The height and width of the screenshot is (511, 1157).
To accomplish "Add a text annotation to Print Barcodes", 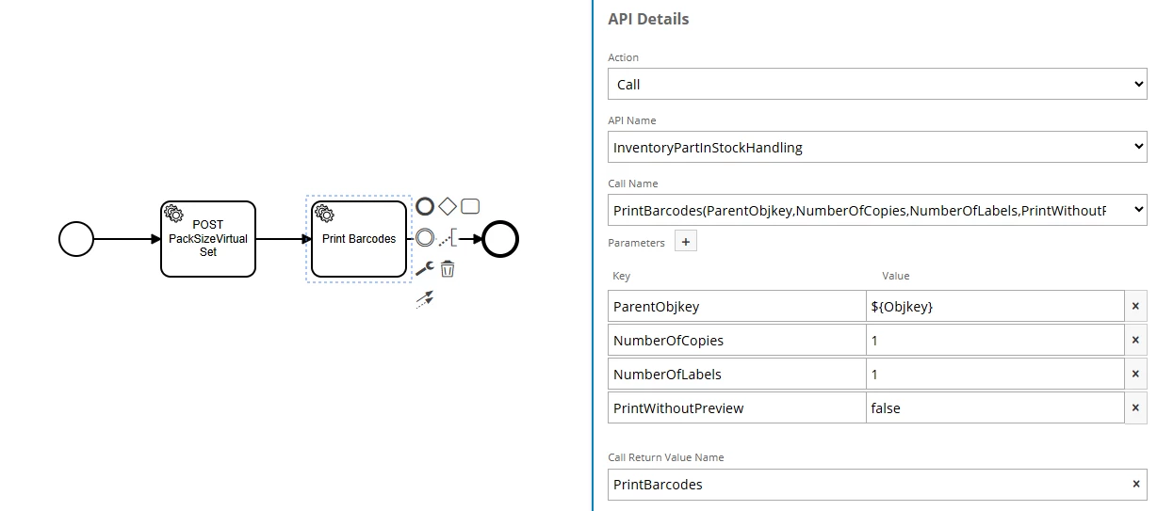I will (x=448, y=238).
